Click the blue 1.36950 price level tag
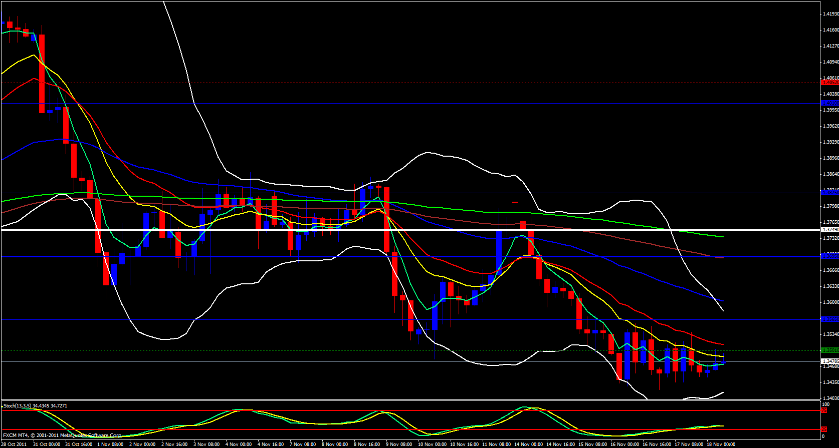Viewport: 839px width, 448px height. 830,256
